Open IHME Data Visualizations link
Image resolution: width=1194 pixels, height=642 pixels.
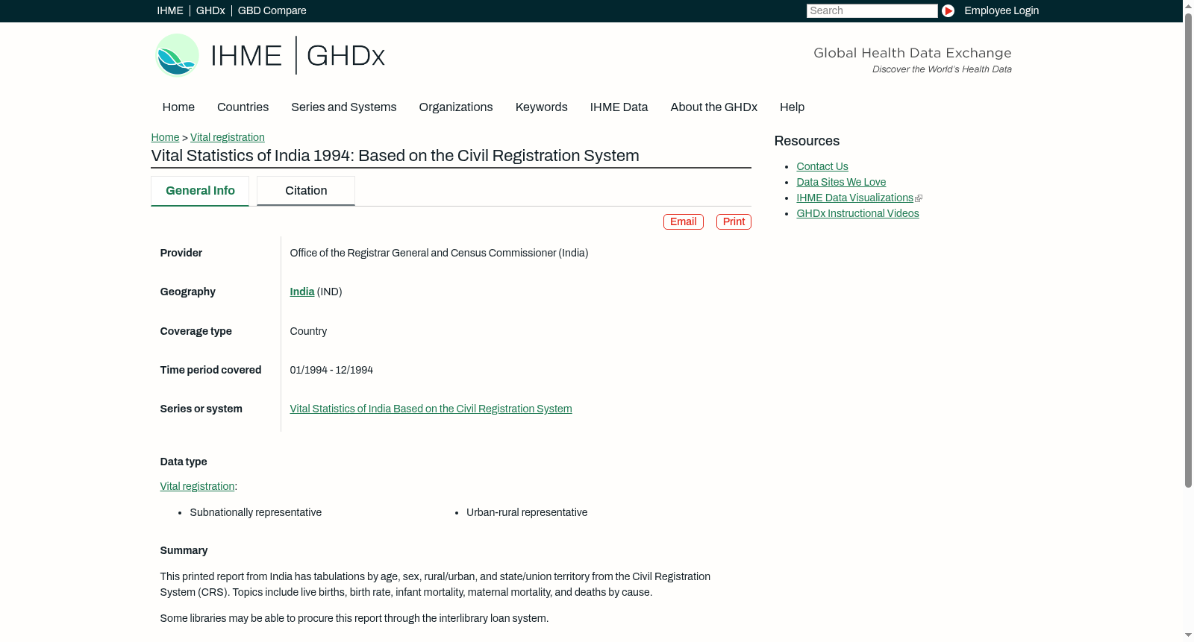pyautogui.click(x=854, y=198)
